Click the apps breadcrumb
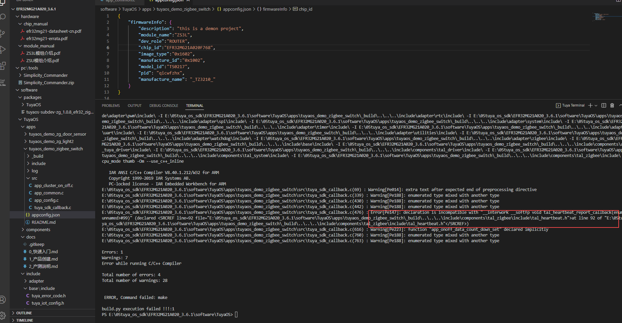This screenshot has height=323, width=622. [x=147, y=9]
